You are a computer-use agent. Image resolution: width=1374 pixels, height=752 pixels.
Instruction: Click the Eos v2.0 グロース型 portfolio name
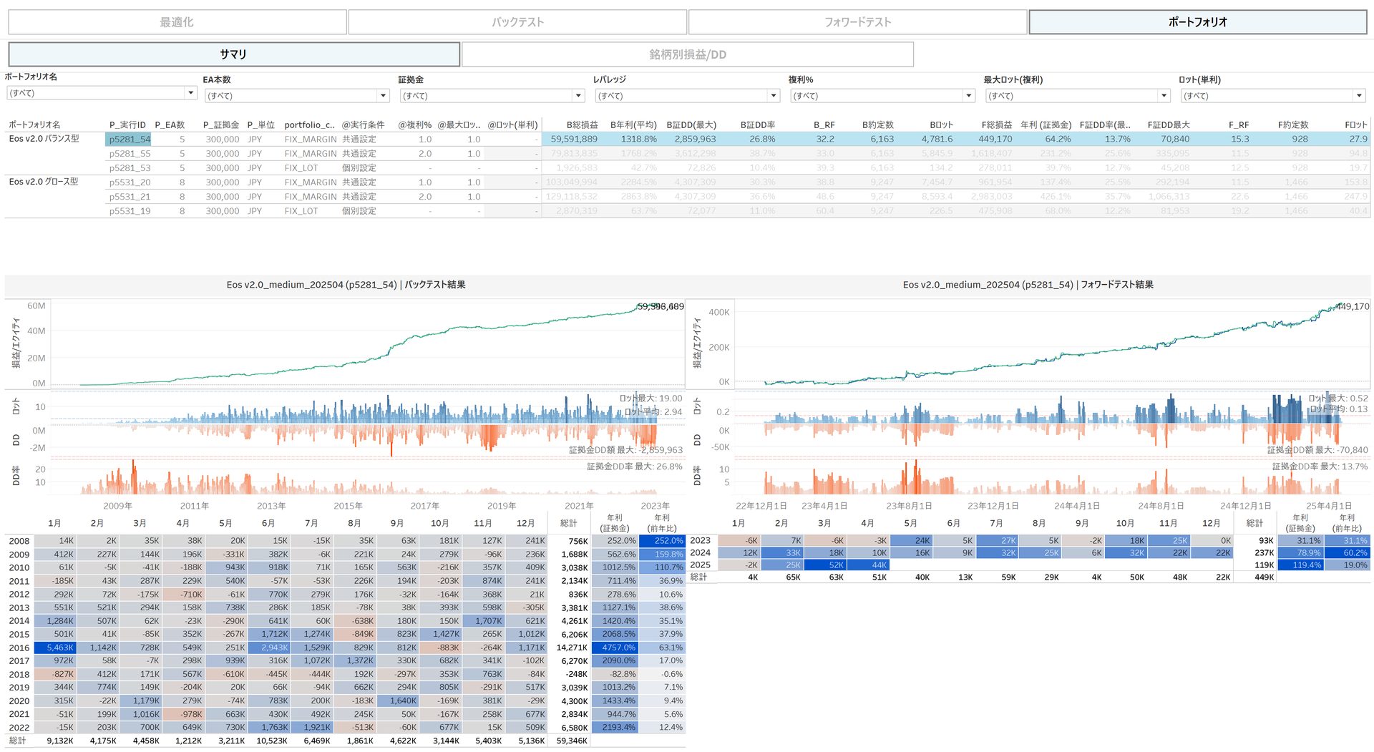click(x=44, y=182)
